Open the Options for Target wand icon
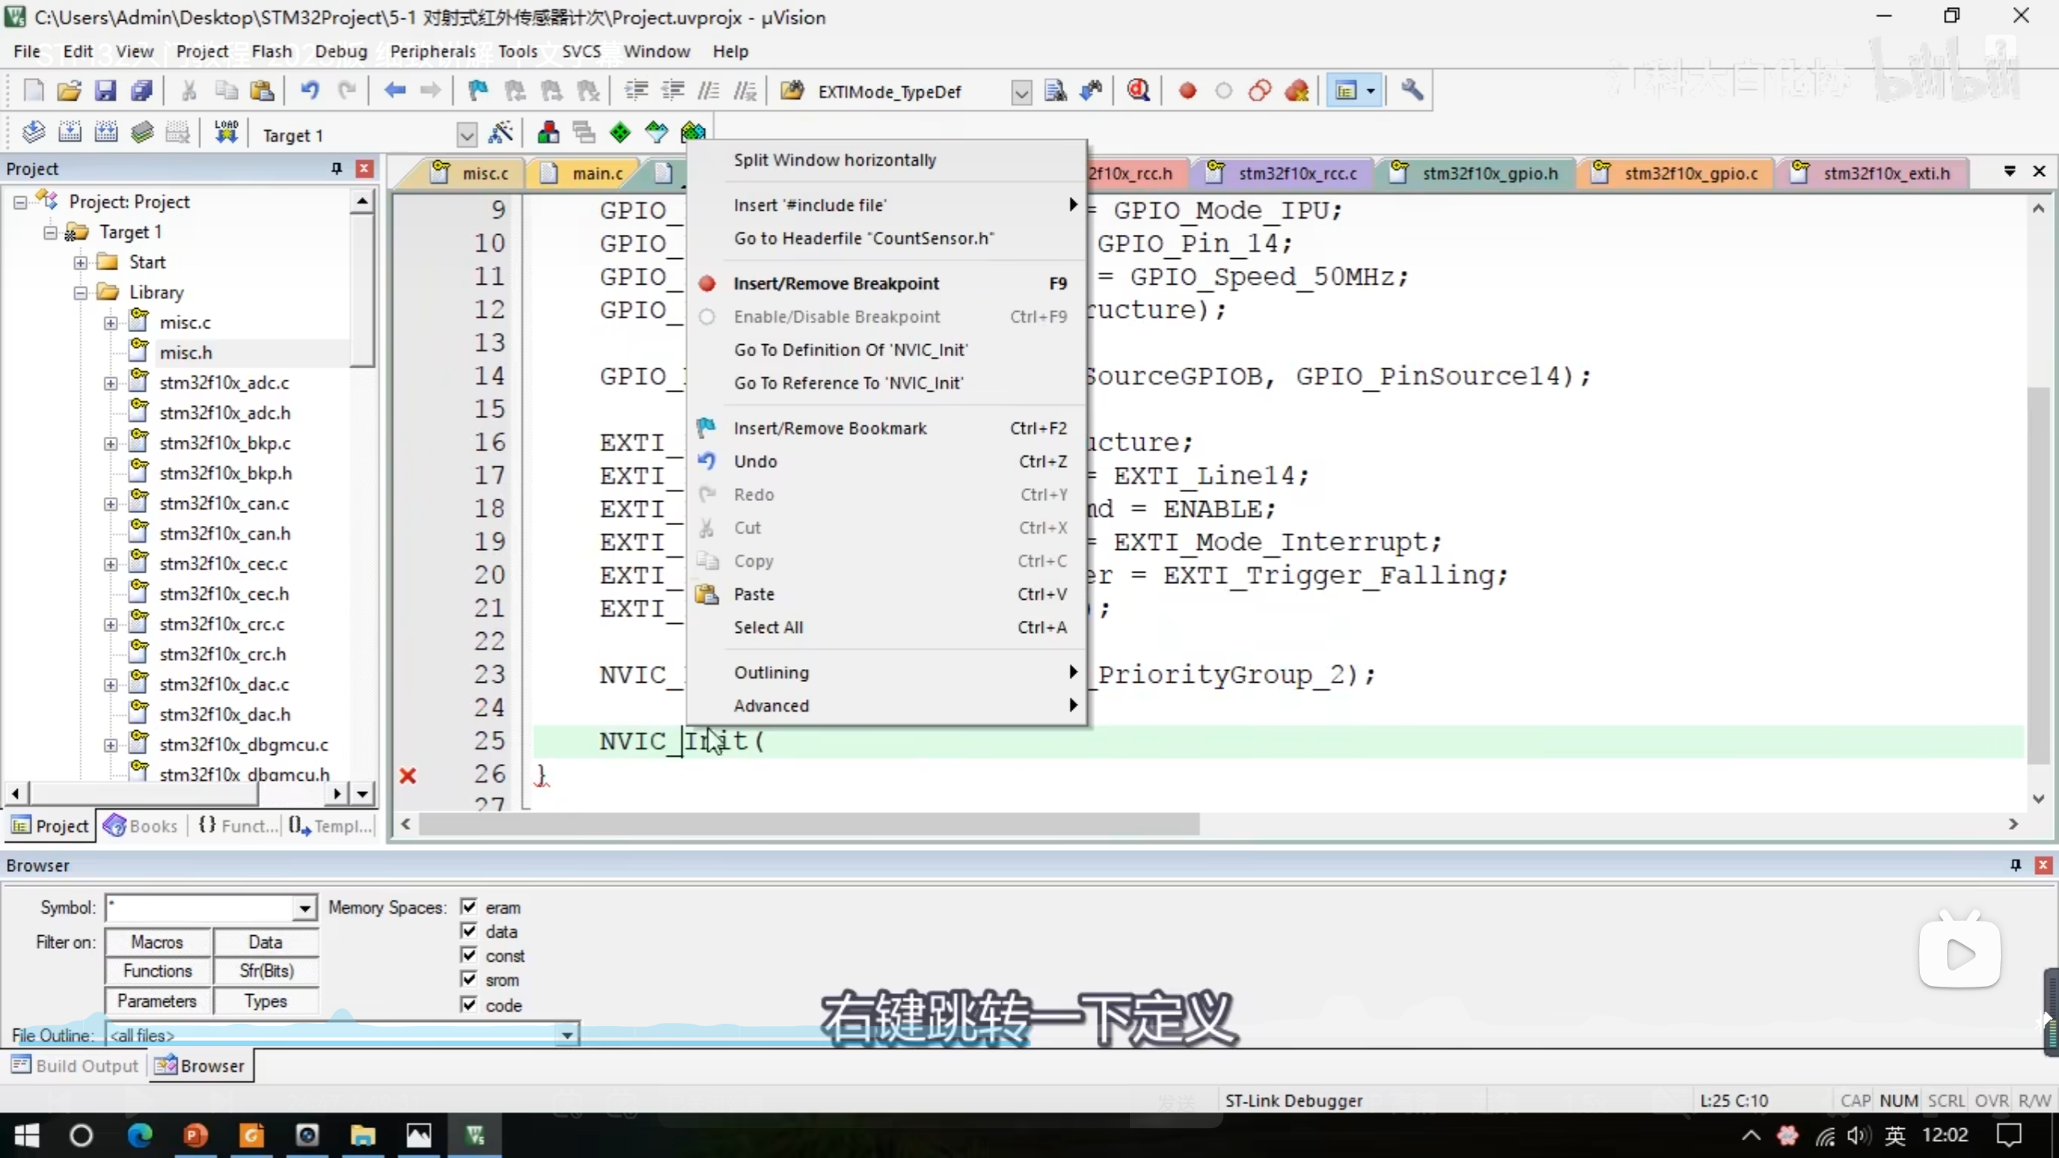This screenshot has height=1158, width=2059. (500, 133)
